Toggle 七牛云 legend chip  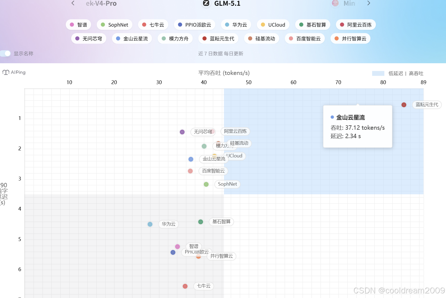[x=153, y=25]
